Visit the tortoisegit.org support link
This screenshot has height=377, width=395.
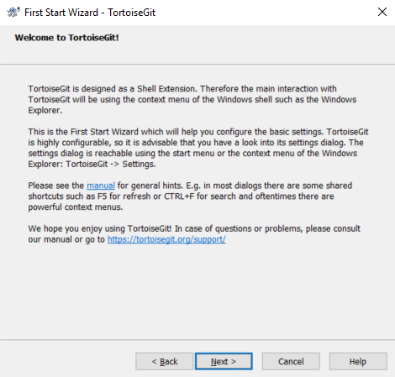coord(166,239)
